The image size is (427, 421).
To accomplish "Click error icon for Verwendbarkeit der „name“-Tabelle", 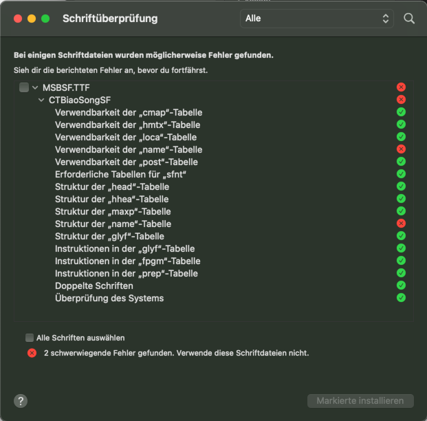I will [x=401, y=149].
